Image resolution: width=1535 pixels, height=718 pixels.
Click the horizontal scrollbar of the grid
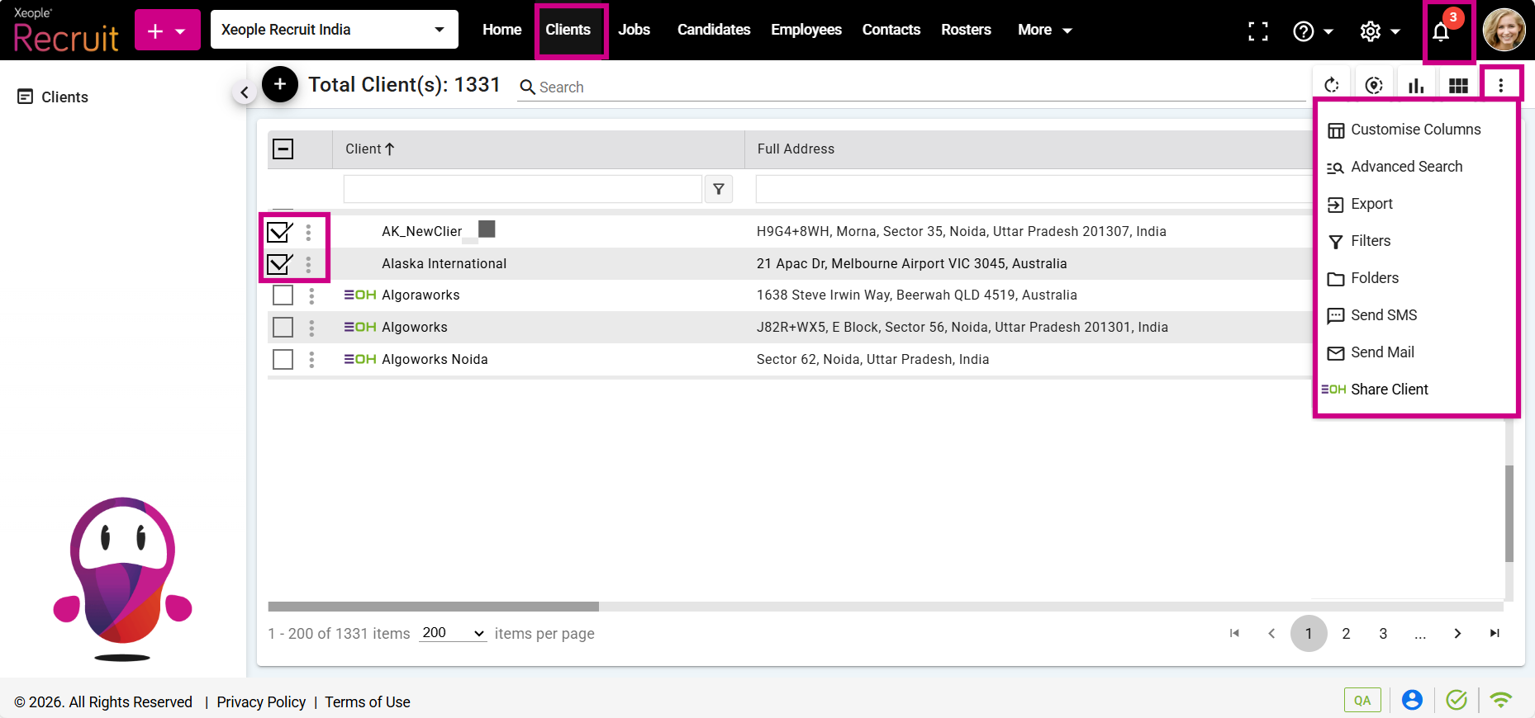pos(434,607)
